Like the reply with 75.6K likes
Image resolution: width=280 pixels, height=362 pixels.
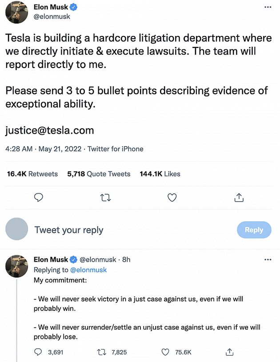165,352
